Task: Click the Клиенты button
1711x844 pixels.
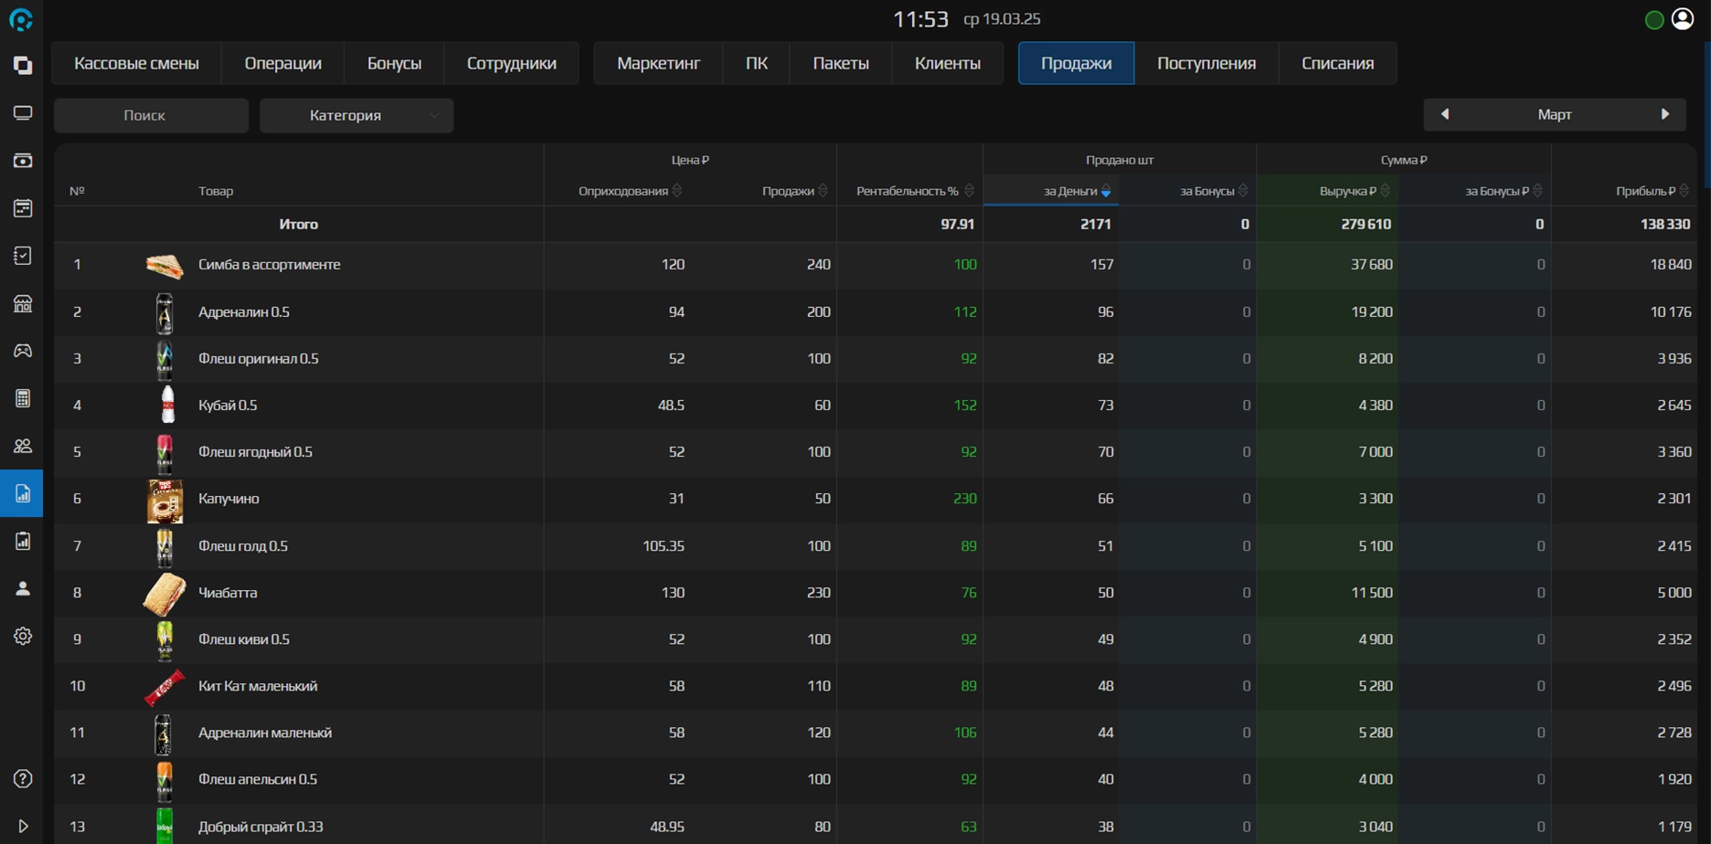Action: (947, 63)
